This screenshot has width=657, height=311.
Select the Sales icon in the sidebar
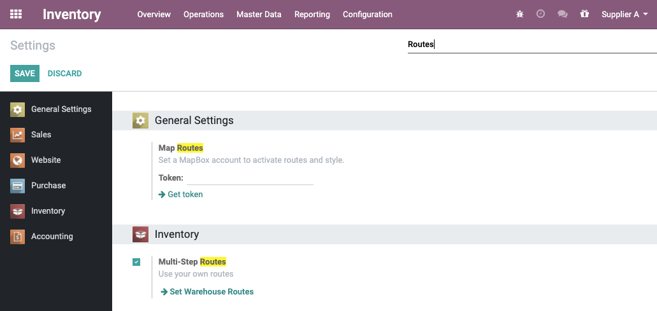[17, 135]
